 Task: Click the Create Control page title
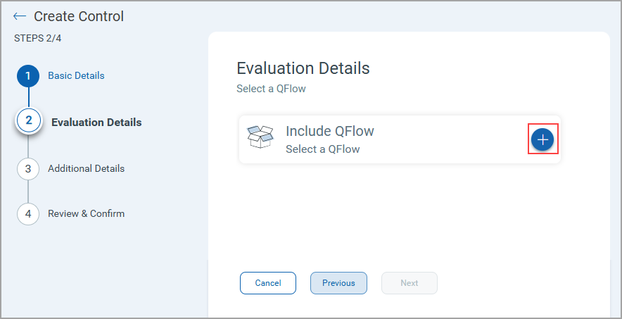tap(79, 16)
